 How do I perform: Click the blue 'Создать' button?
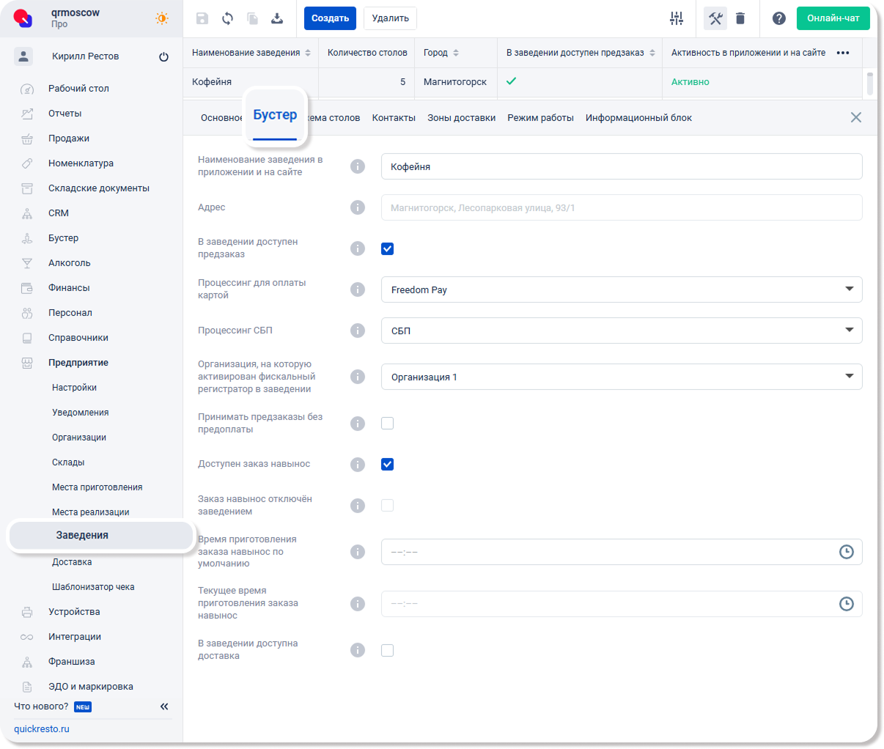coord(330,18)
